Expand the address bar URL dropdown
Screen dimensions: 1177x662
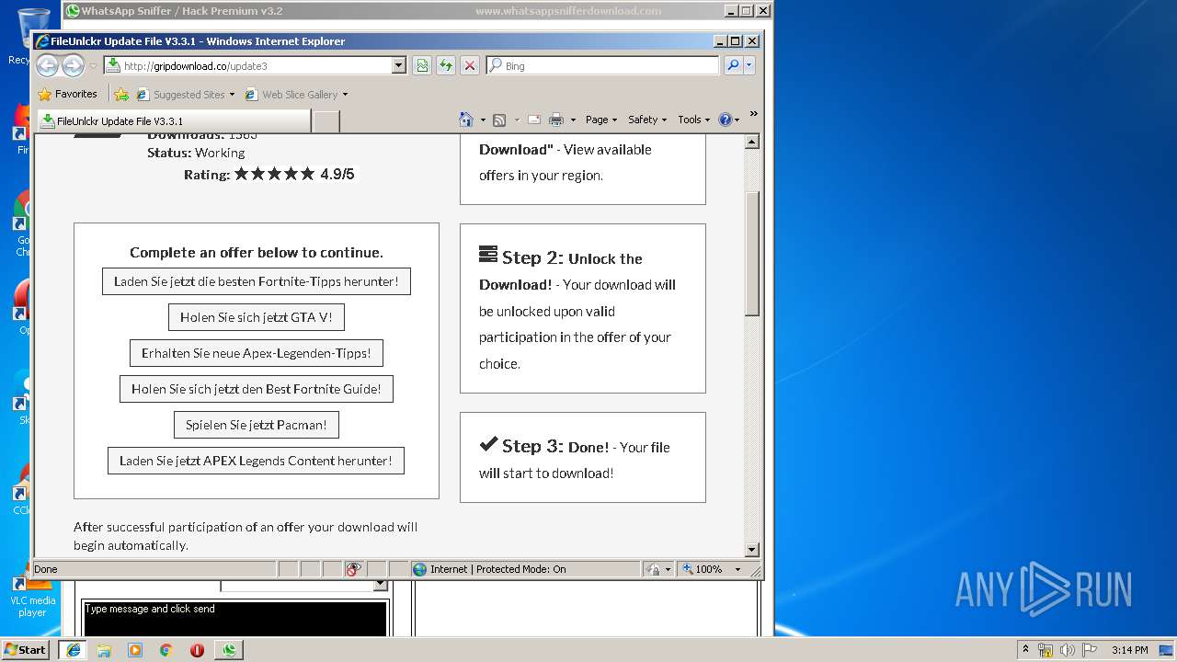point(398,65)
